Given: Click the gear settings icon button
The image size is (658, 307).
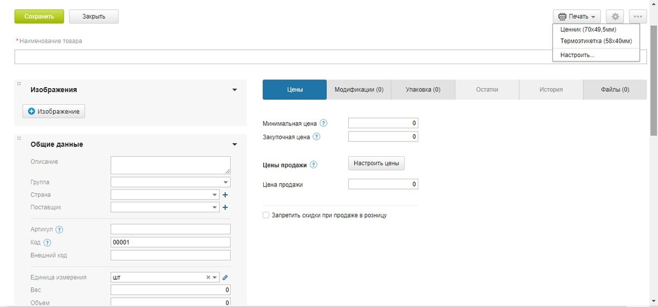Looking at the screenshot, I should coord(615,16).
